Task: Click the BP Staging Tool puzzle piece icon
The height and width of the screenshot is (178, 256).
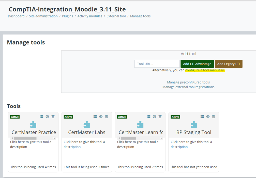Action: click(194, 125)
